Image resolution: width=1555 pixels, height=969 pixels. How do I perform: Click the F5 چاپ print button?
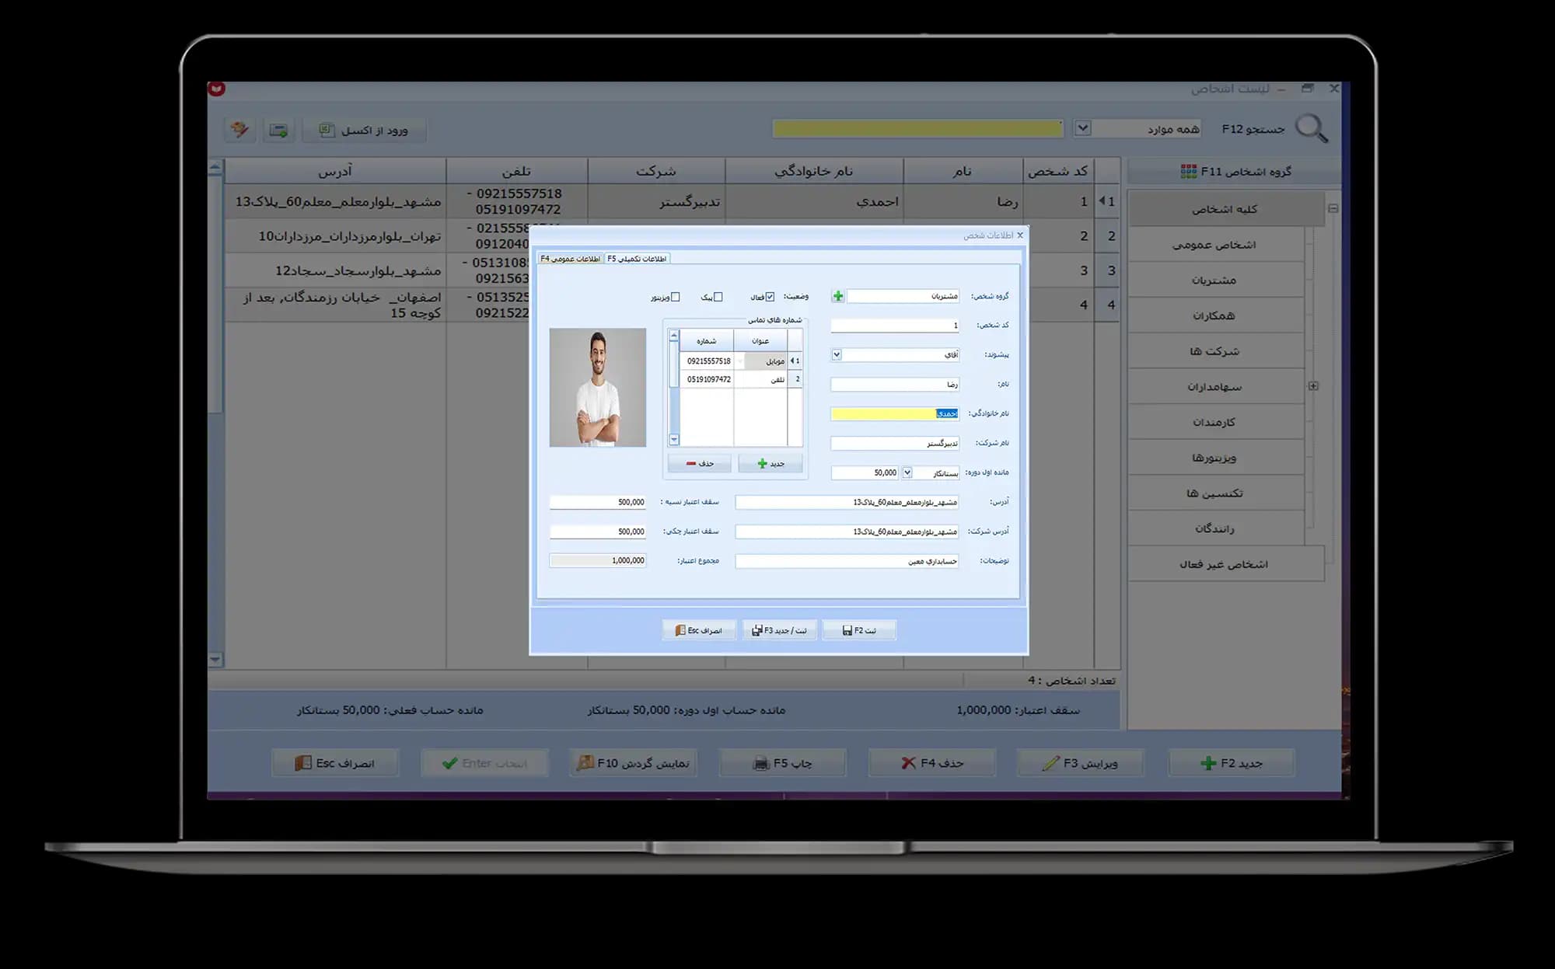coord(782,763)
